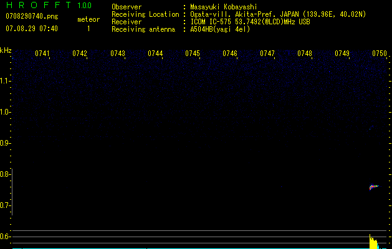Click the 0748 time axis marker

pos(305,54)
